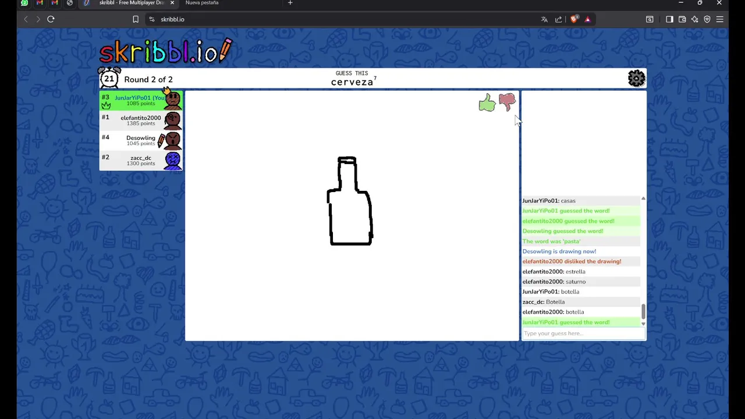Share this page link
745x419 pixels.
coord(559,19)
